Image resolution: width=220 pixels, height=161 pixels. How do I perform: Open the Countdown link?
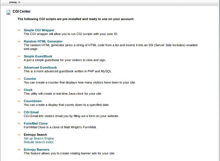pos(33,101)
